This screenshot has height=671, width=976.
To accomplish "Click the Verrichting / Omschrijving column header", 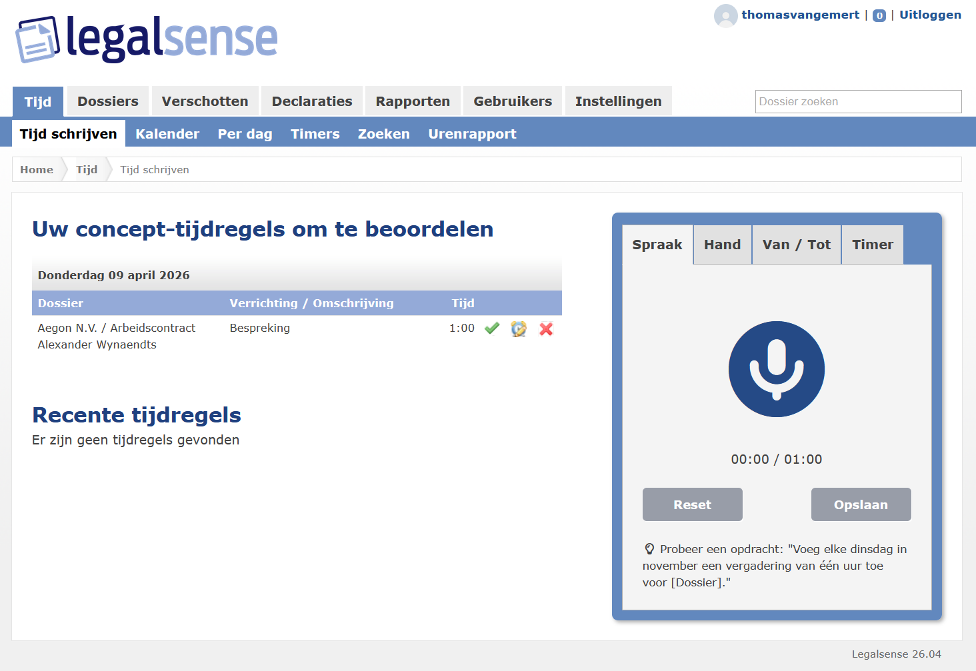I will pyautogui.click(x=312, y=303).
